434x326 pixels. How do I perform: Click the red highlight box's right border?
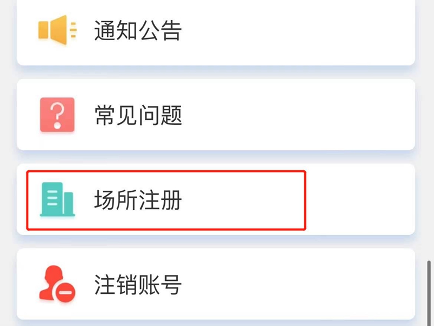click(305, 200)
